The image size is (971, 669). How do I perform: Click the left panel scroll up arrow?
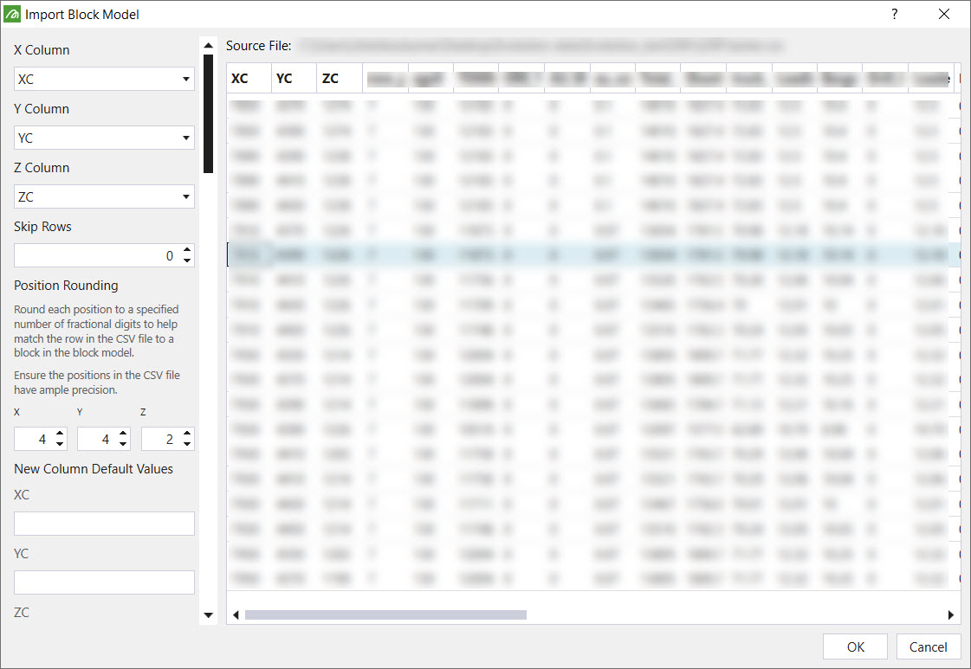click(x=208, y=45)
